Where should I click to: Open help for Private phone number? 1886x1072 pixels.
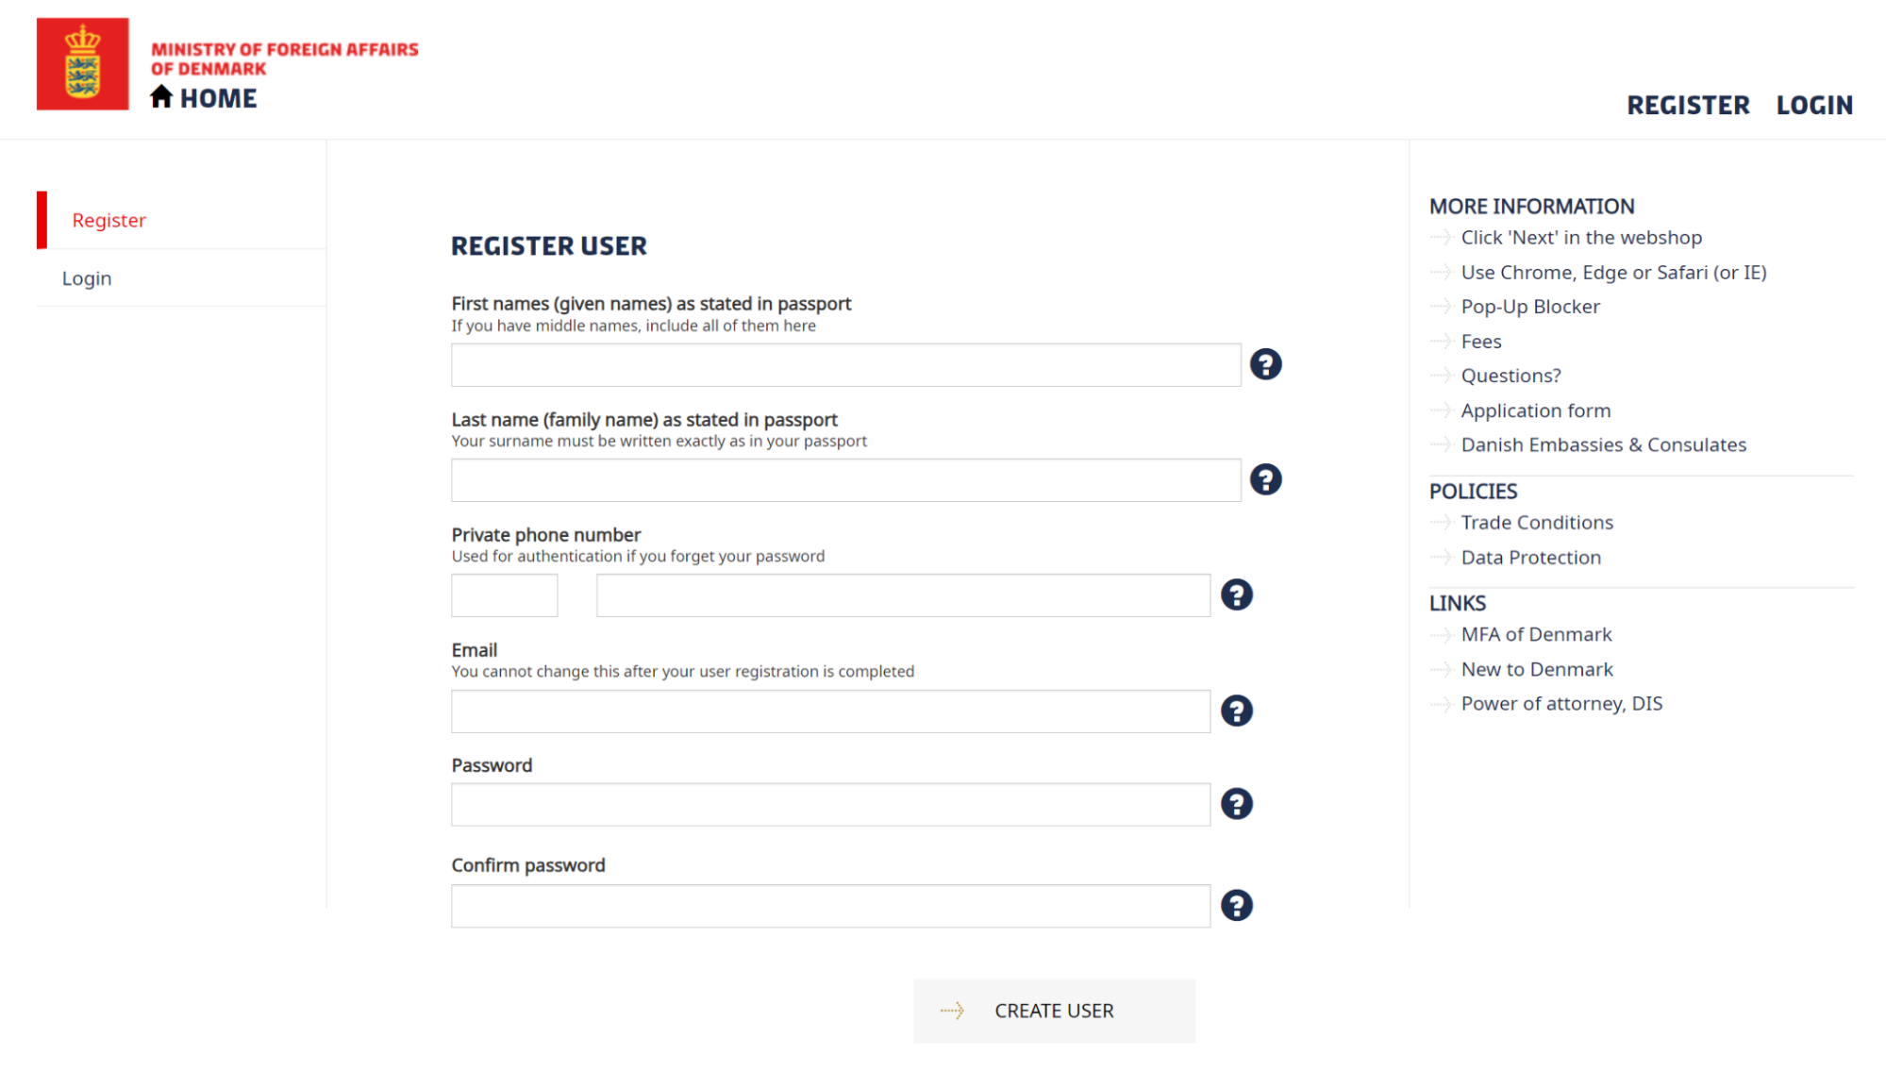[1236, 595]
